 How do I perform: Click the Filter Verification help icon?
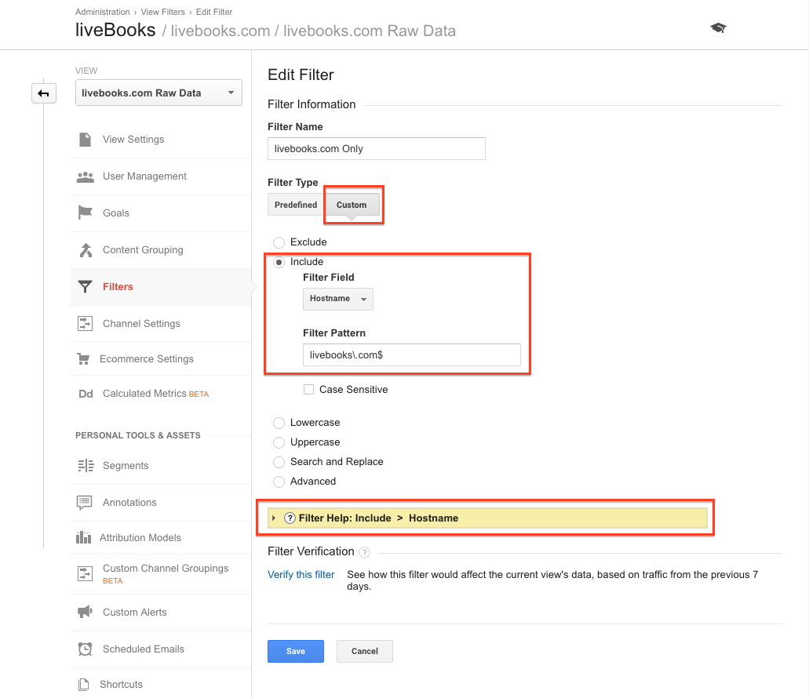coord(364,552)
